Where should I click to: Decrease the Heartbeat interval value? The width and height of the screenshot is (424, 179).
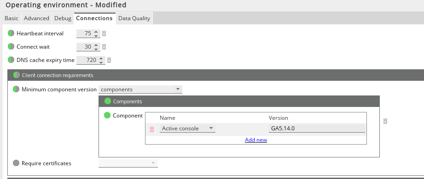(96, 36)
